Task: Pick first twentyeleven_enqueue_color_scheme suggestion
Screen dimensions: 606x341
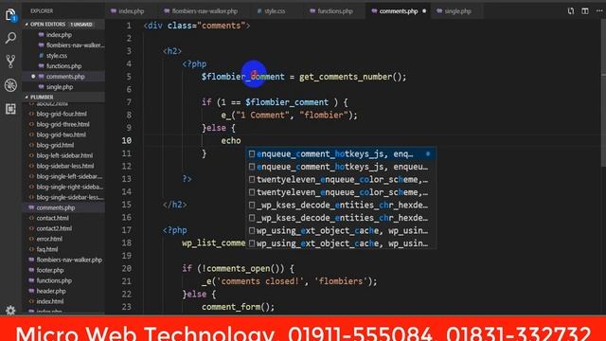Action: 341,179
